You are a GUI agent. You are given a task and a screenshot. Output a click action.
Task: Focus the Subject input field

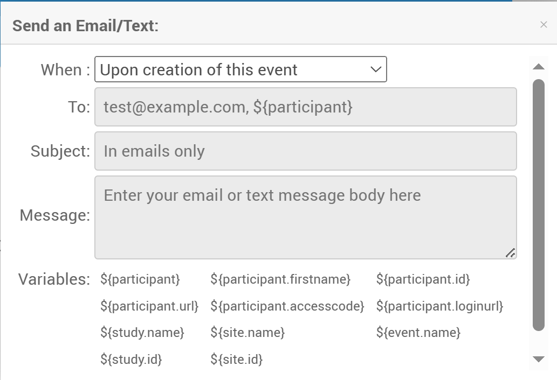point(305,151)
